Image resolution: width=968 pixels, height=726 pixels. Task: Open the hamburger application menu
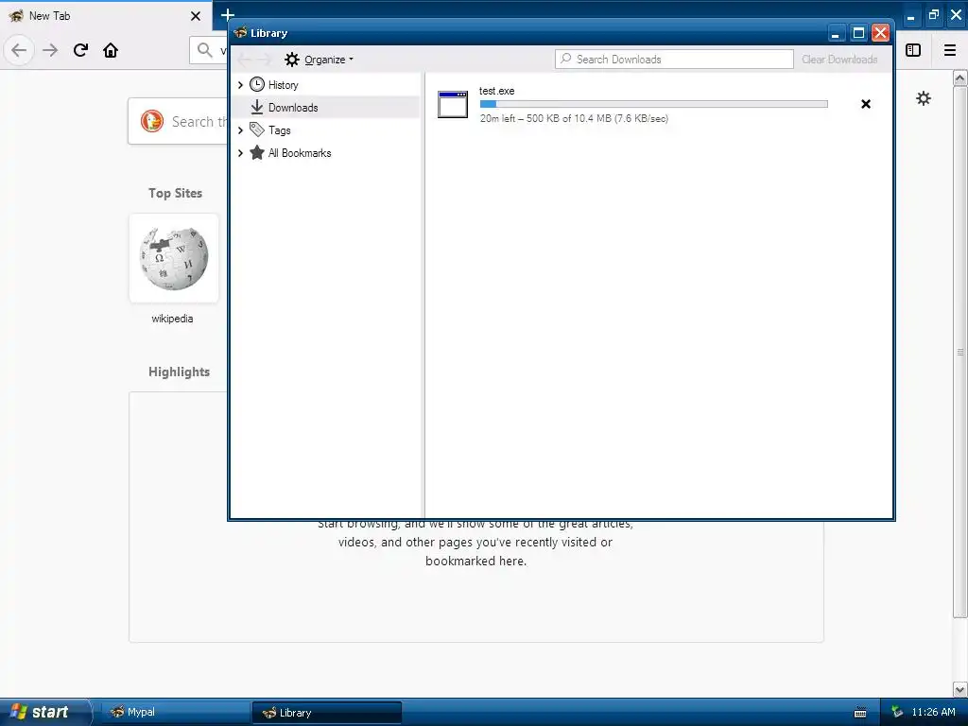(950, 50)
